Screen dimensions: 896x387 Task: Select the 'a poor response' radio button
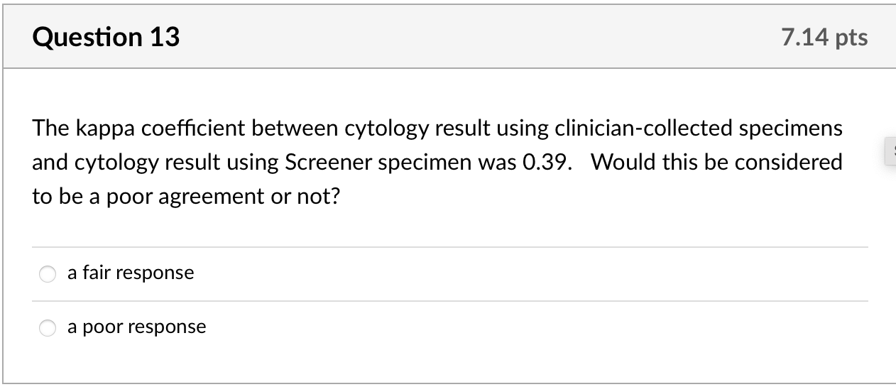[x=48, y=328]
